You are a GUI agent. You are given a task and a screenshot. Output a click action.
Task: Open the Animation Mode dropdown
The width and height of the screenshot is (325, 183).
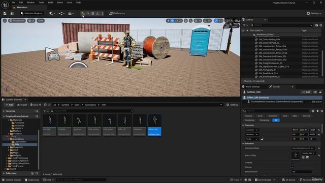pyautogui.click(x=303, y=148)
